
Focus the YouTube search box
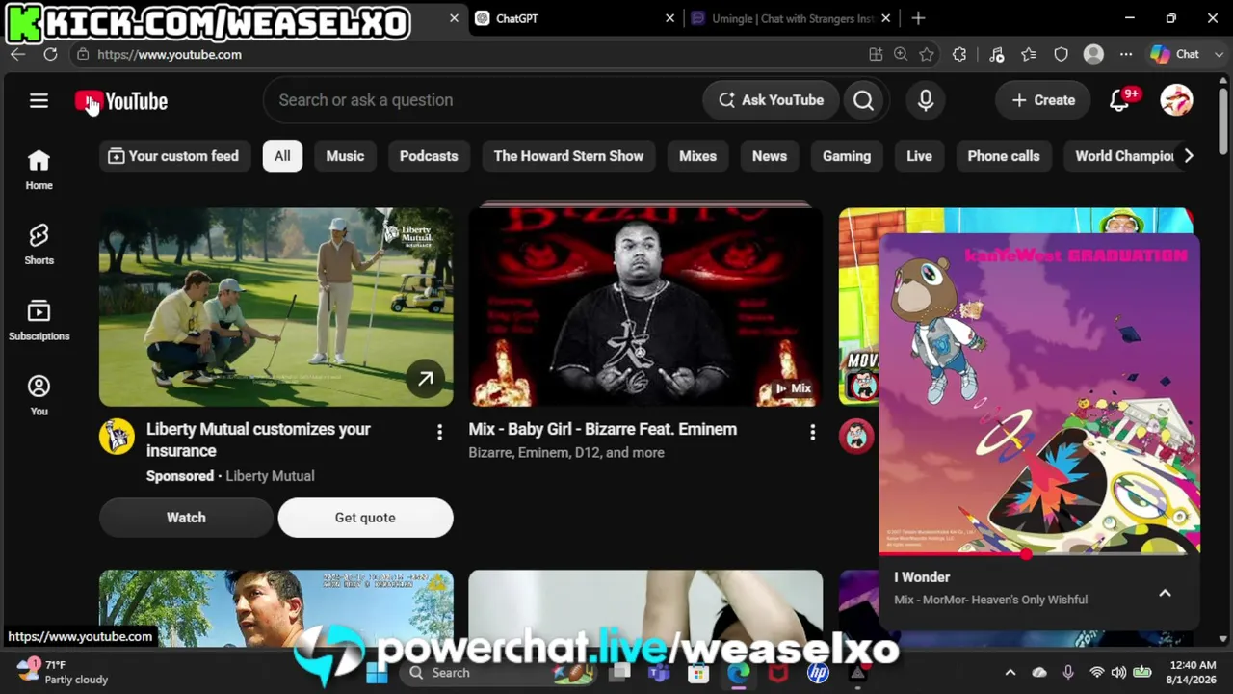point(484,100)
